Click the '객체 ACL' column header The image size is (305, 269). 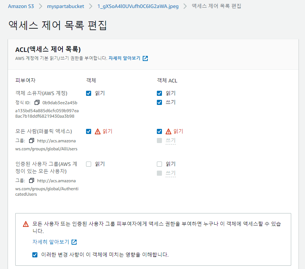click(167, 81)
